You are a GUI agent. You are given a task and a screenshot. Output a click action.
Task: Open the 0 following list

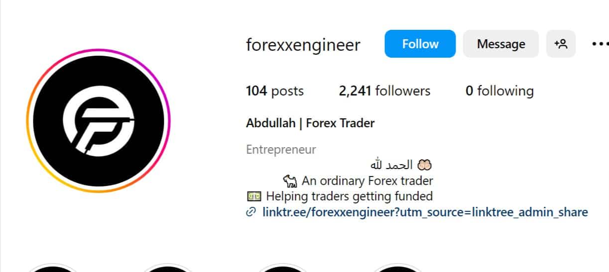coord(499,91)
